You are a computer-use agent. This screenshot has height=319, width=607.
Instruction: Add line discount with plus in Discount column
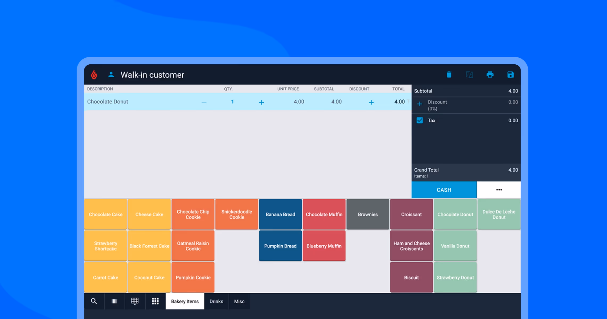(371, 102)
